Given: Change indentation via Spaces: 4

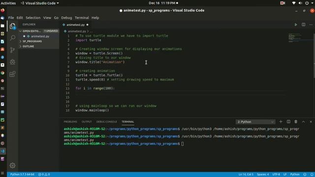Looking at the screenshot, I should tap(263, 175).
